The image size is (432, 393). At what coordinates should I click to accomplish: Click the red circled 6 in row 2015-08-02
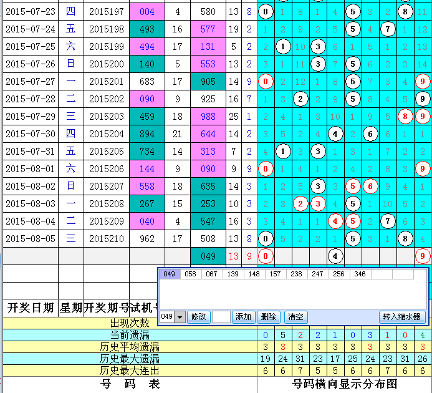tap(370, 187)
